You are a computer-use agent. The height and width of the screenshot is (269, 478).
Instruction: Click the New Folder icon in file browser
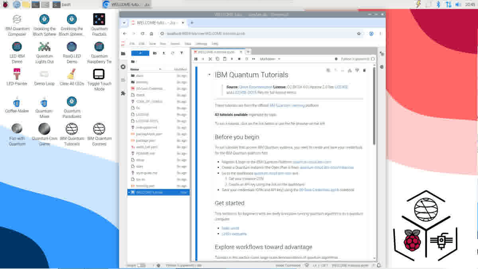155,53
